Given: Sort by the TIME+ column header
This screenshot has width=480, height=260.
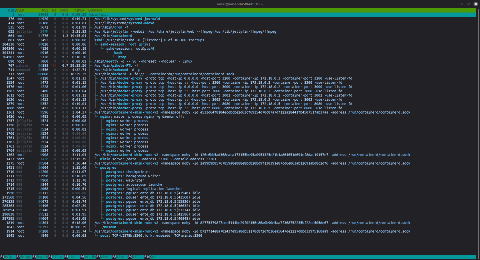Looking at the screenshot, I should 79,10.
